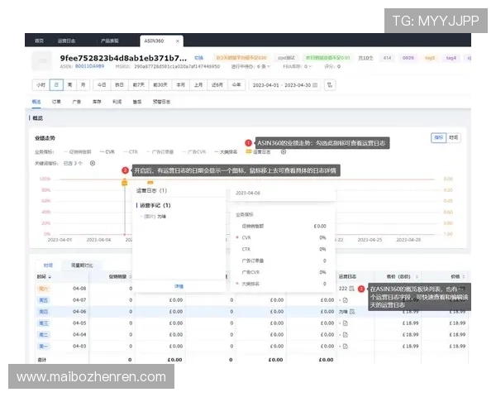Image resolution: width=496 pixels, height=397 pixels.
Task: Click the log icon in the 04-05 row
Action: 346,323
